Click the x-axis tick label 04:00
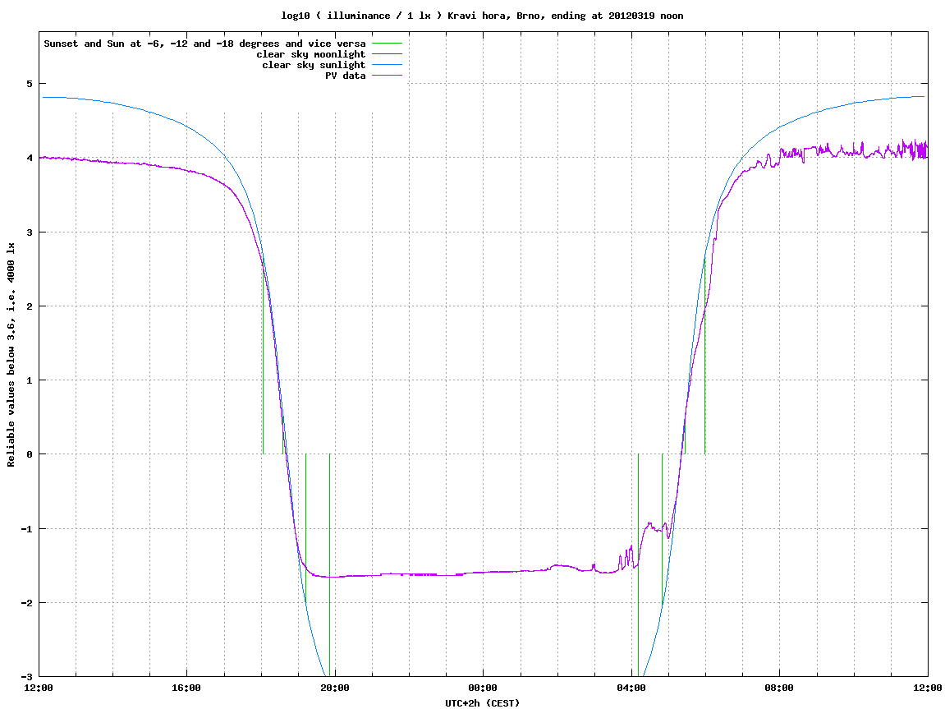The image size is (945, 709). click(631, 688)
